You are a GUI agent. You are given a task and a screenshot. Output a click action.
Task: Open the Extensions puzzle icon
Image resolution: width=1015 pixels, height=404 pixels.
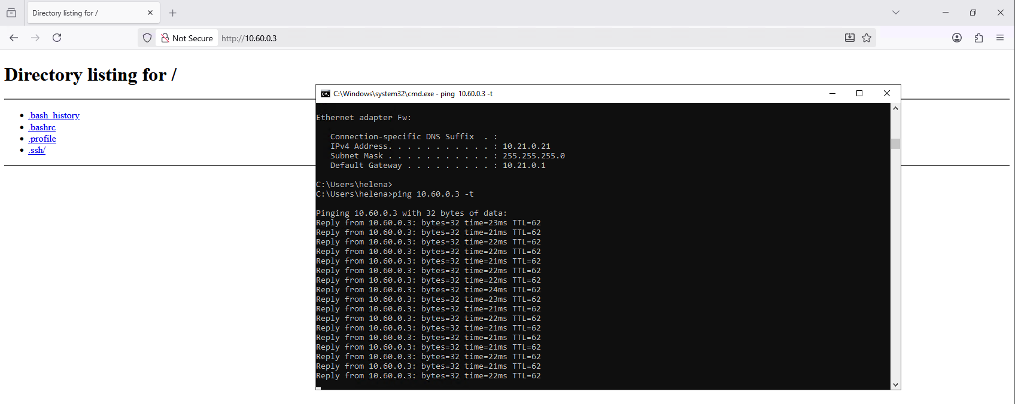978,38
